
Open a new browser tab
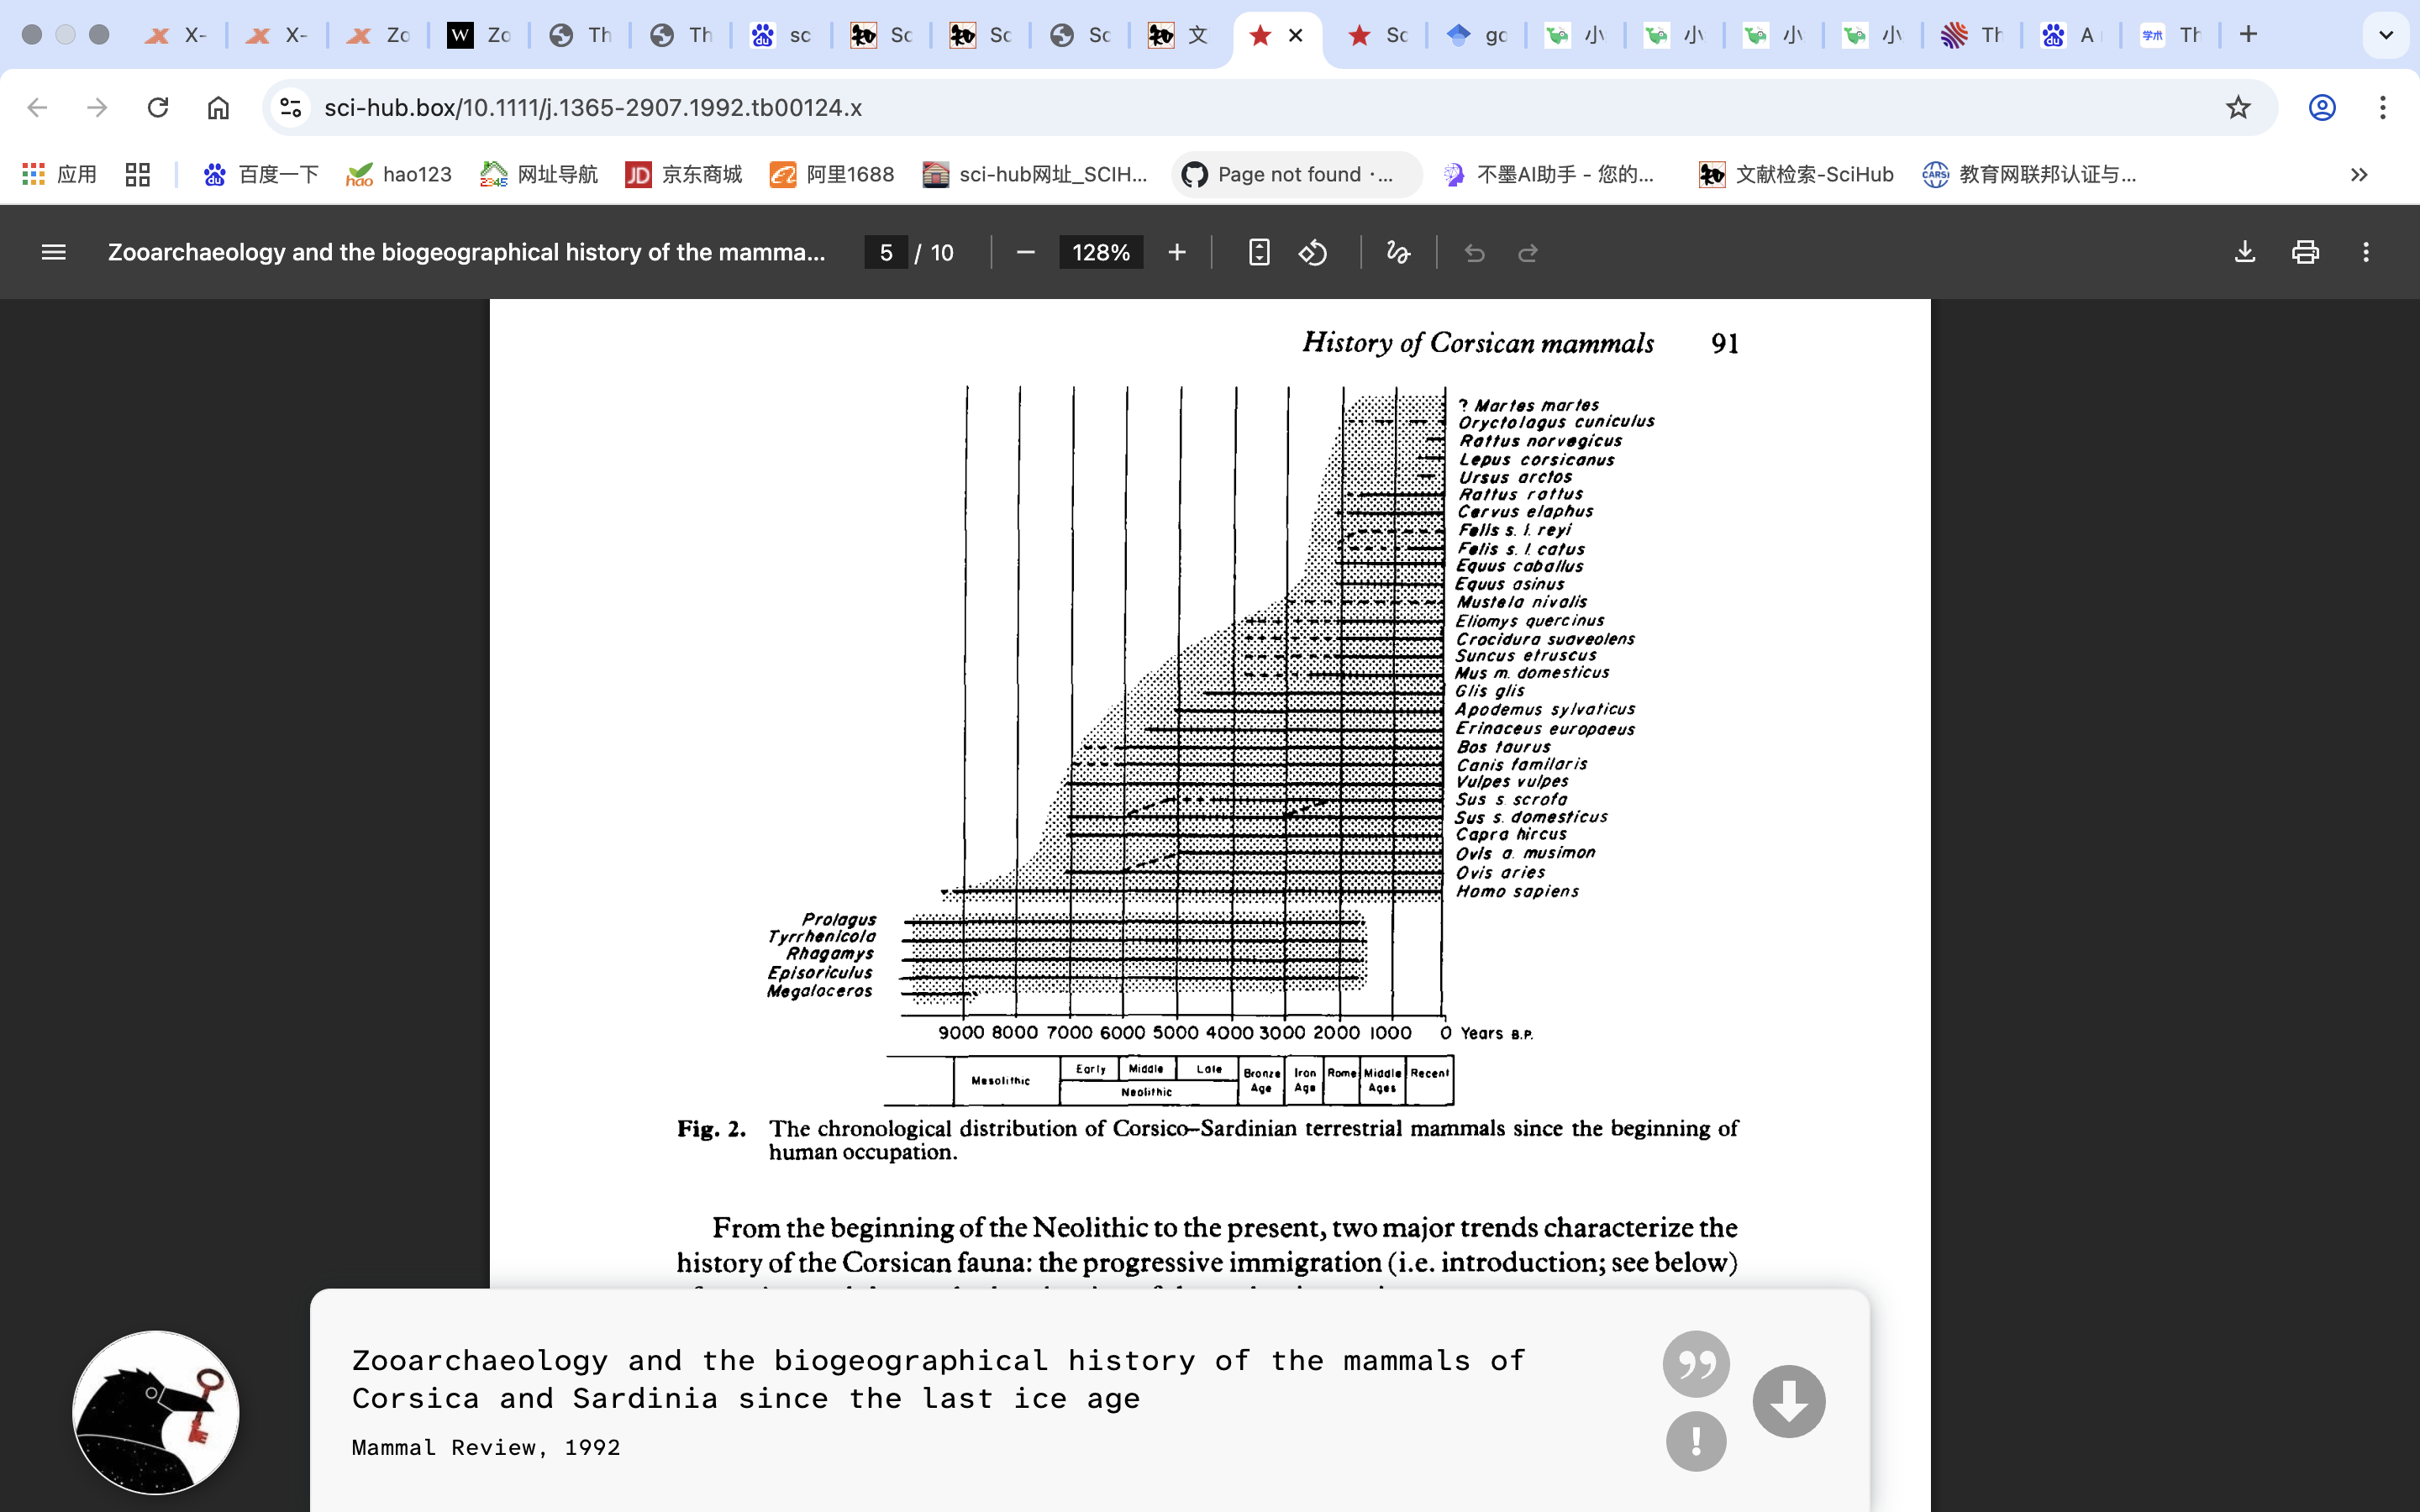point(2249,35)
